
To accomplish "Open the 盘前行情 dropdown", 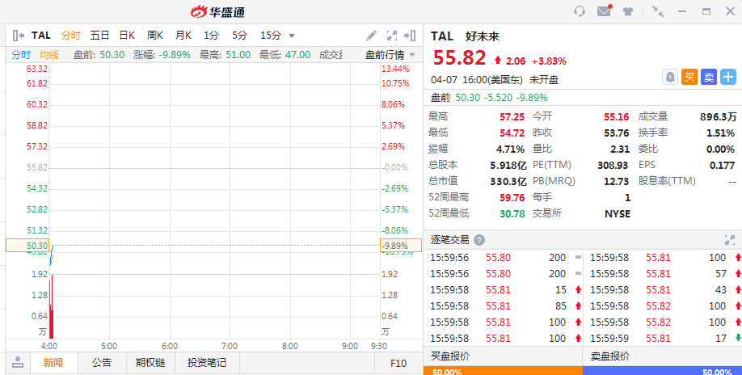I will coord(390,55).
